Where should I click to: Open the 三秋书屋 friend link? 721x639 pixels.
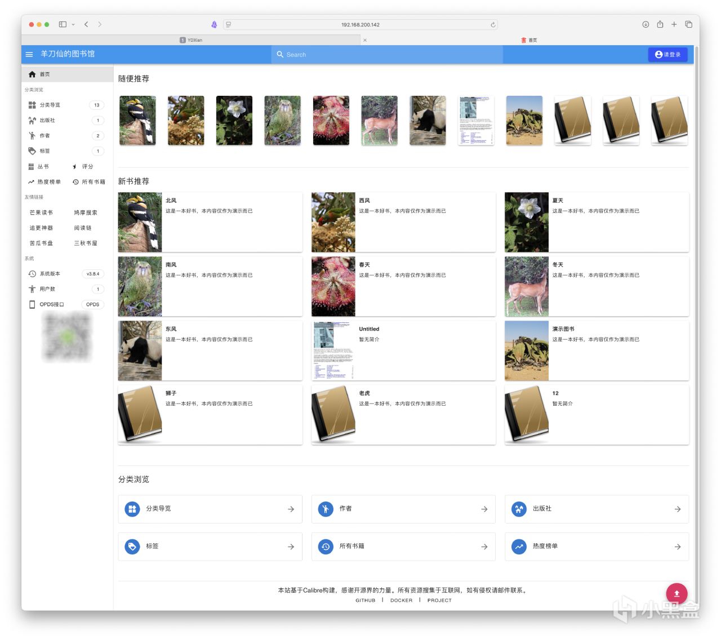point(86,243)
